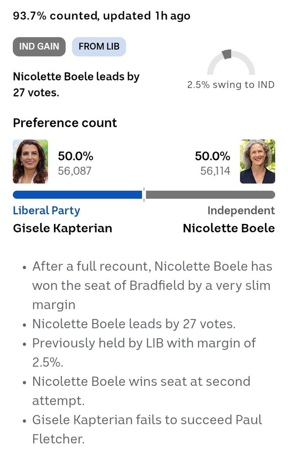Click Nicolette Boele's 50.0% figure

[x=213, y=156]
